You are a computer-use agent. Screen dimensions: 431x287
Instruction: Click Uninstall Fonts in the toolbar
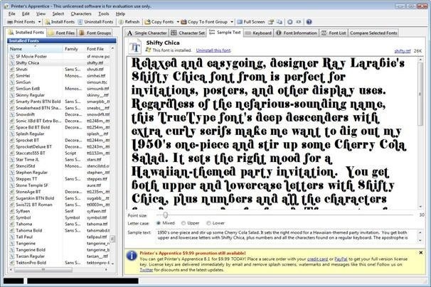click(x=95, y=22)
